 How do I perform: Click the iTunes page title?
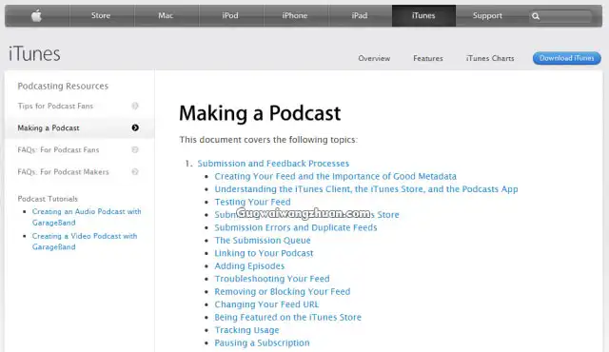pos(34,53)
